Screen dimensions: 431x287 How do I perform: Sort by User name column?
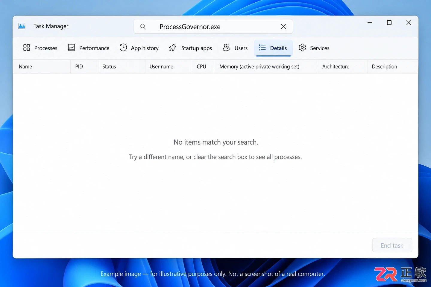(x=168, y=67)
